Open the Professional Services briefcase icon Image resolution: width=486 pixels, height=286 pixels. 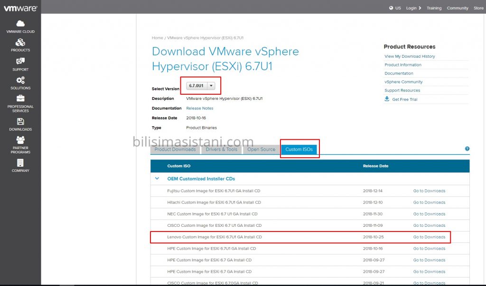coord(20,98)
